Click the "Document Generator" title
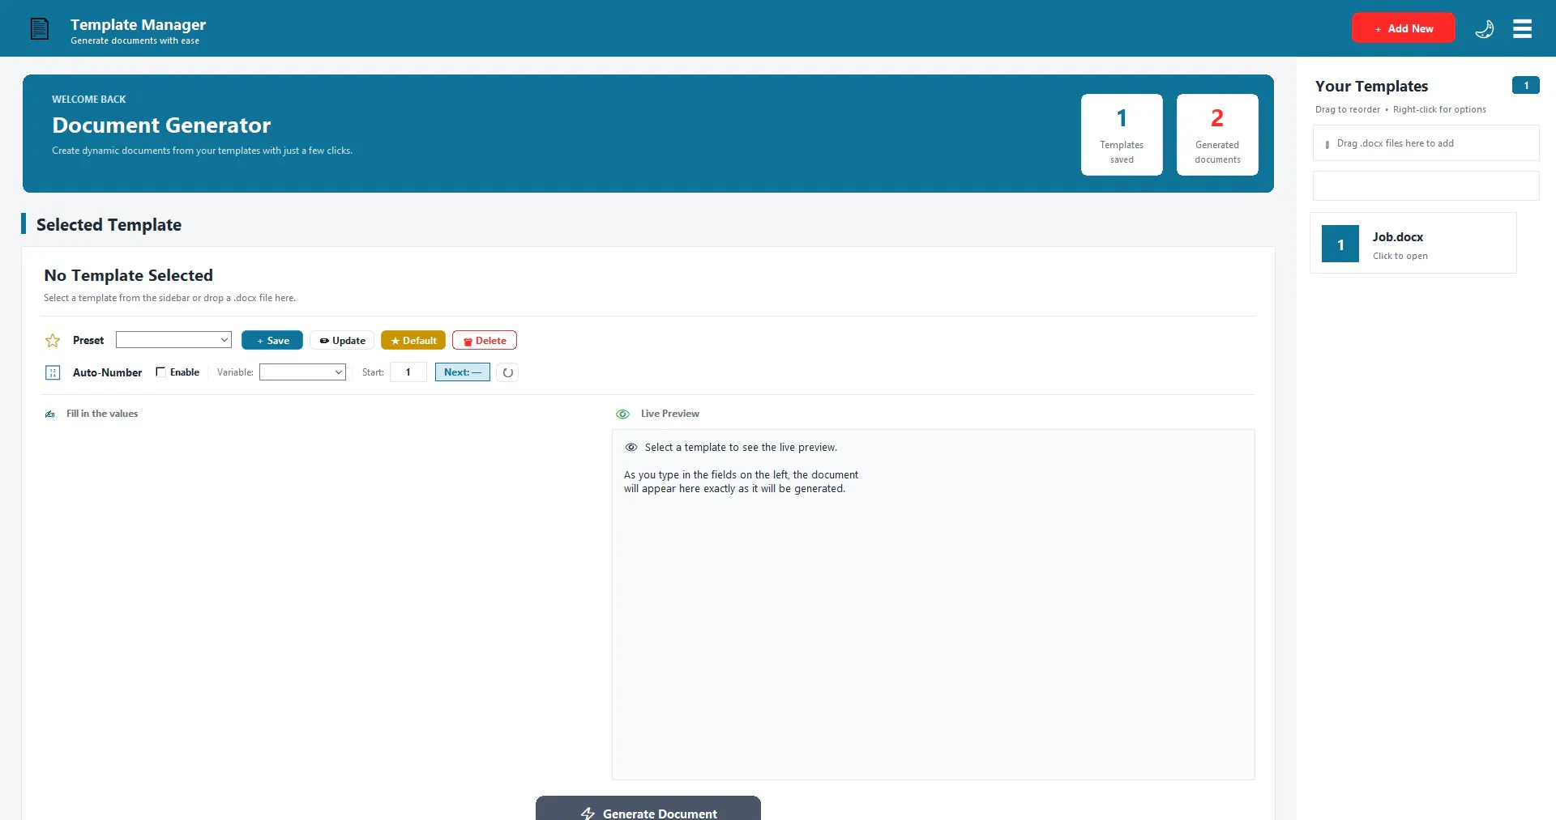This screenshot has width=1556, height=820. pos(161,125)
